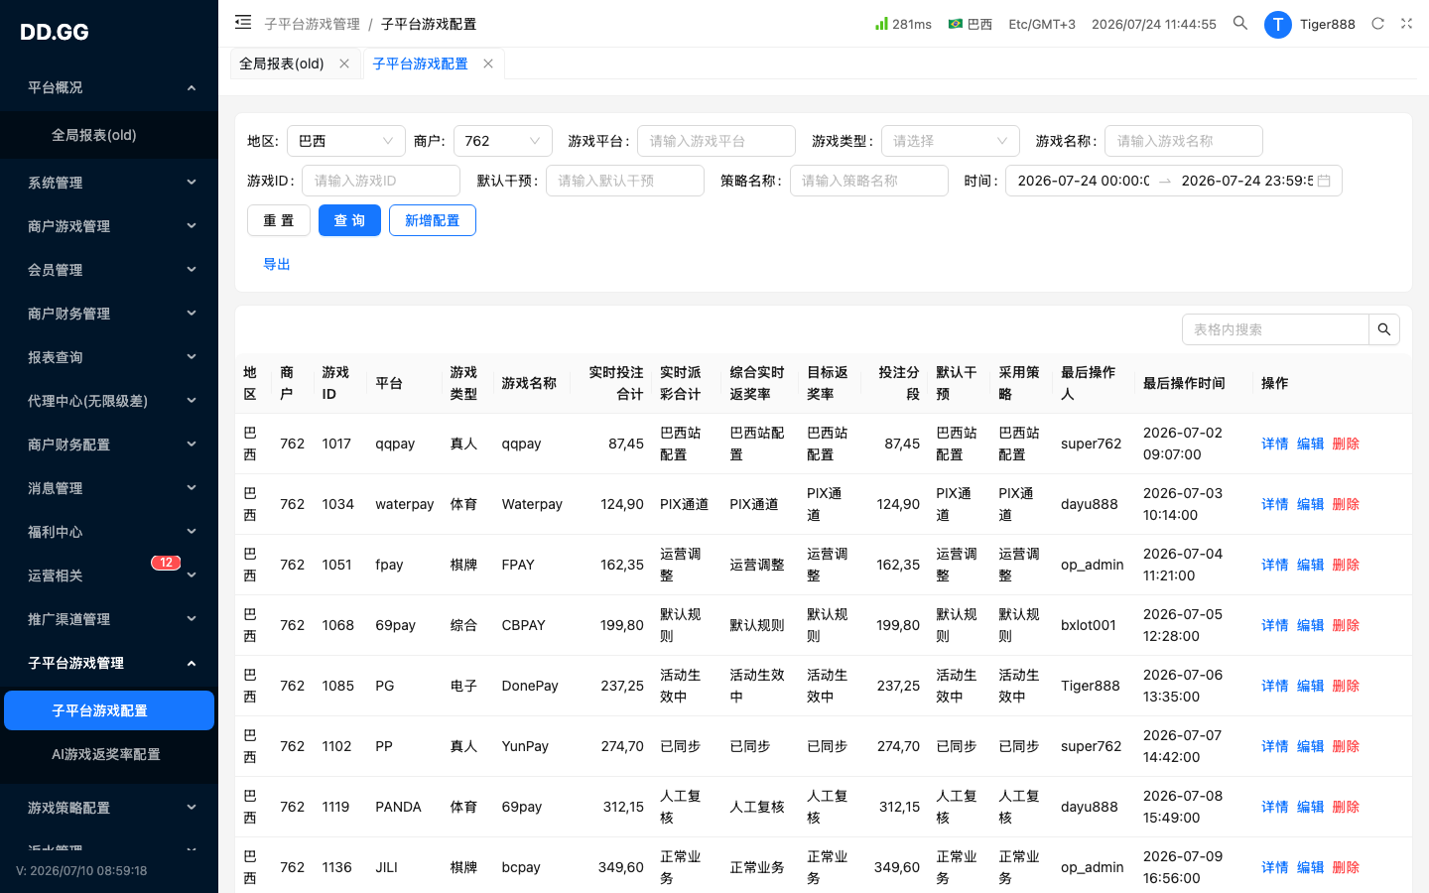Expand the 商户财务管理 menu

[x=109, y=314]
